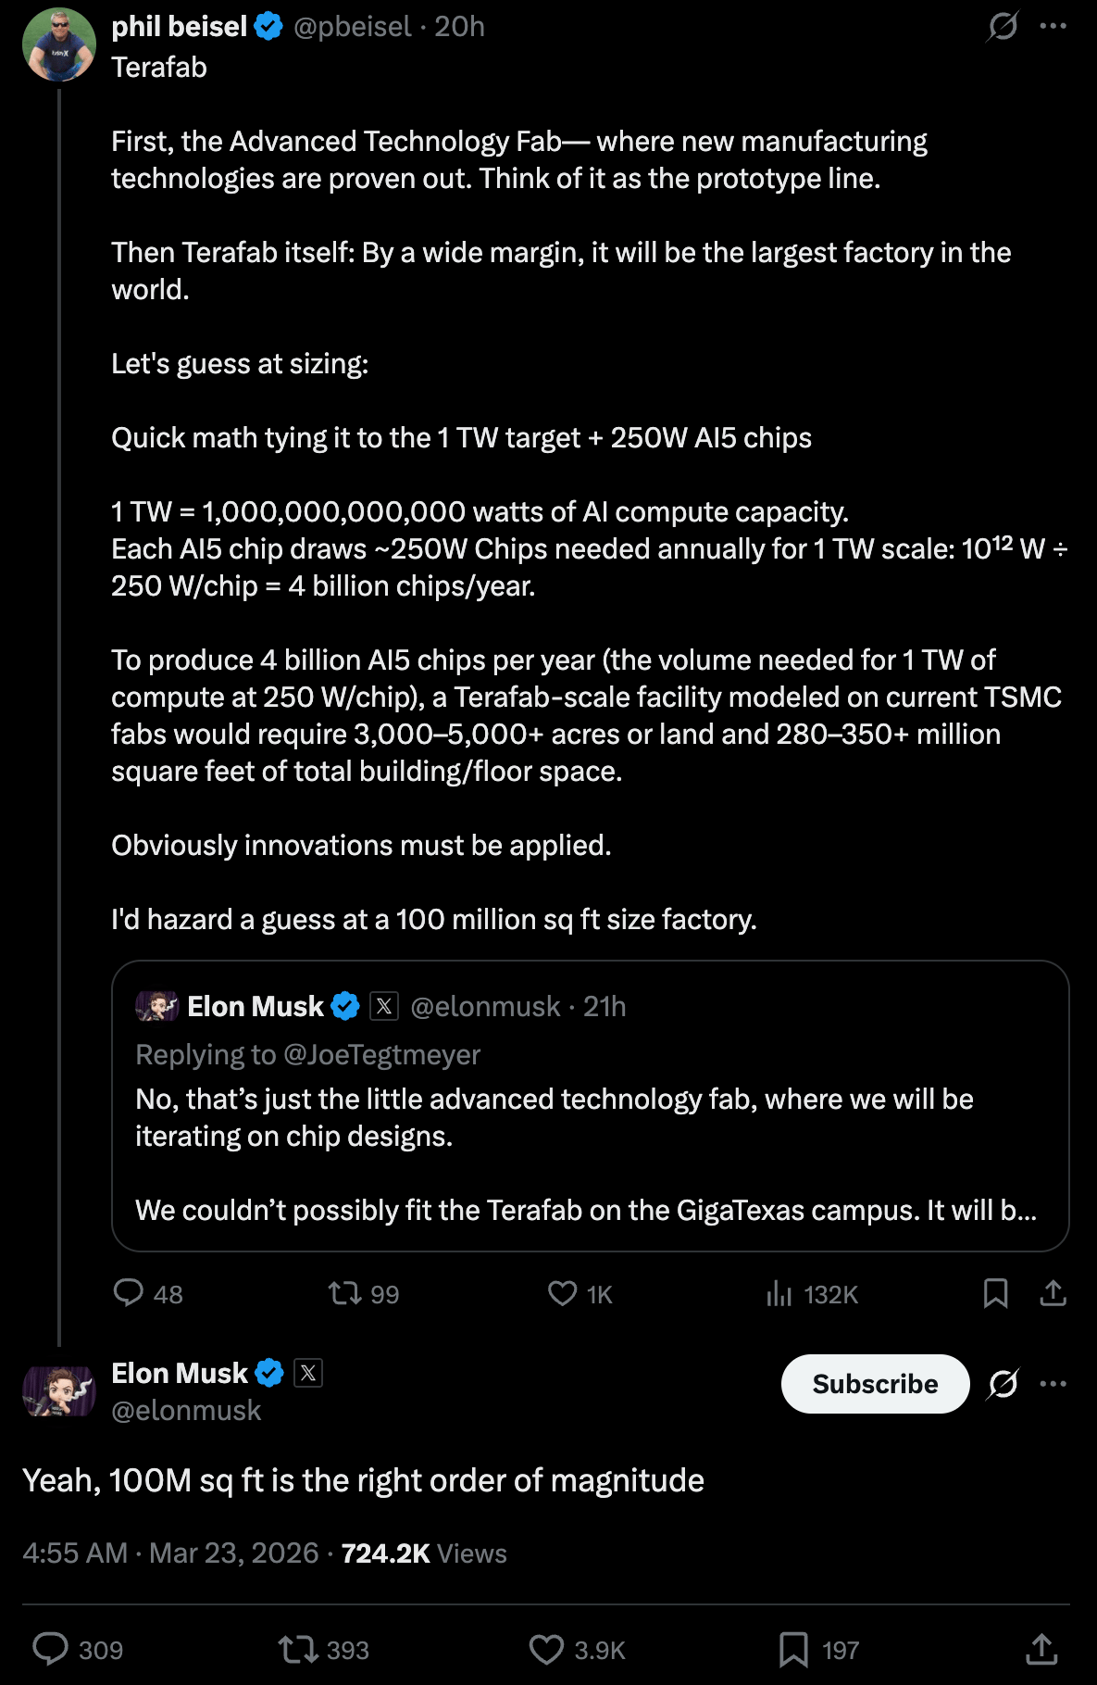1097x1685 pixels.
Task: Open more options on phil beisel's post
Action: pos(1053,26)
